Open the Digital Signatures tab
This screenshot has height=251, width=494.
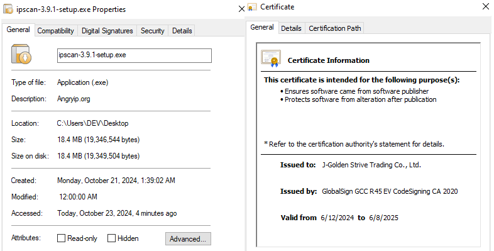107,31
